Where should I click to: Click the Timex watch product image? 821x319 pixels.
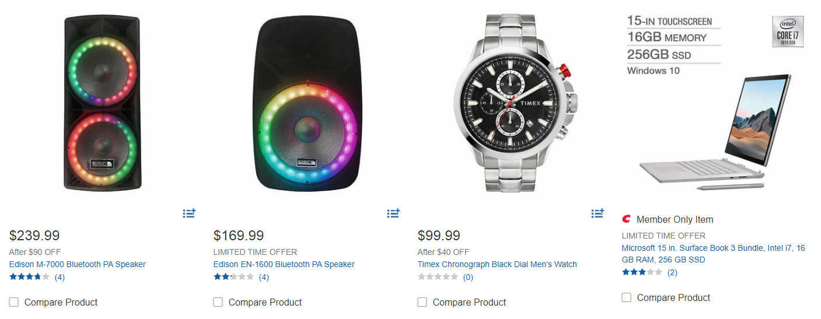pyautogui.click(x=511, y=103)
